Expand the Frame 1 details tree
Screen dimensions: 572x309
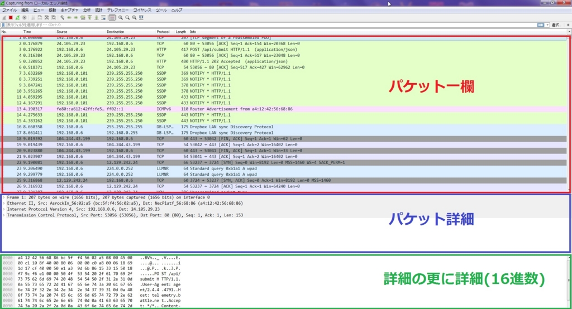[4, 197]
